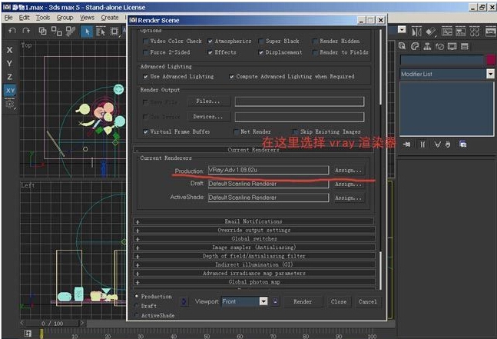497x339 pixels.
Task: Switch to the Display command panel tab
Action: (452, 46)
